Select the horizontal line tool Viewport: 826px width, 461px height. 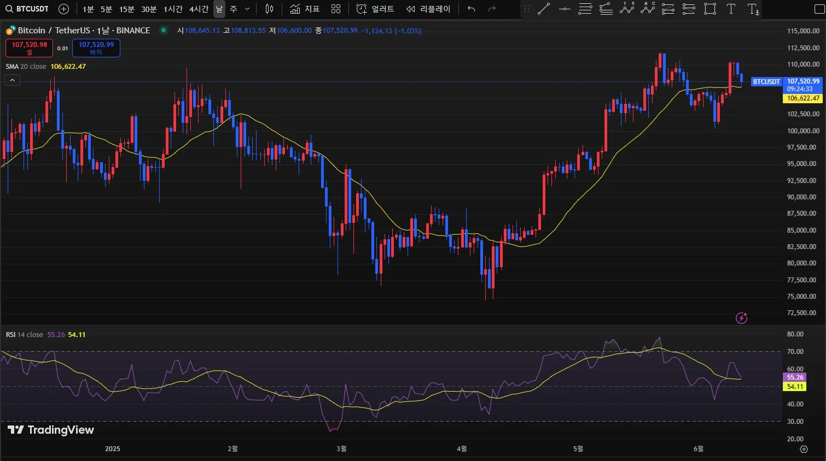[565, 9]
